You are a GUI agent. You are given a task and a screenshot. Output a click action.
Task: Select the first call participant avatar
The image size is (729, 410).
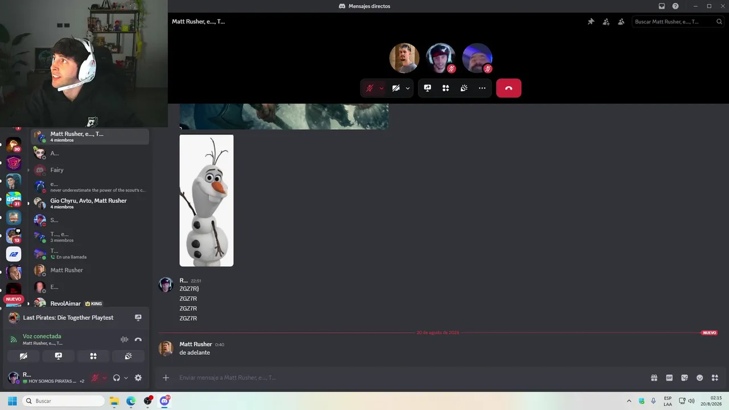coord(404,58)
